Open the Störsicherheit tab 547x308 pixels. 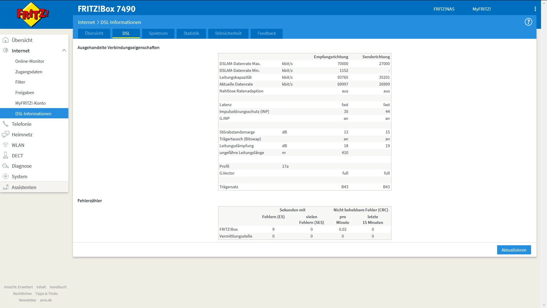(x=228, y=33)
